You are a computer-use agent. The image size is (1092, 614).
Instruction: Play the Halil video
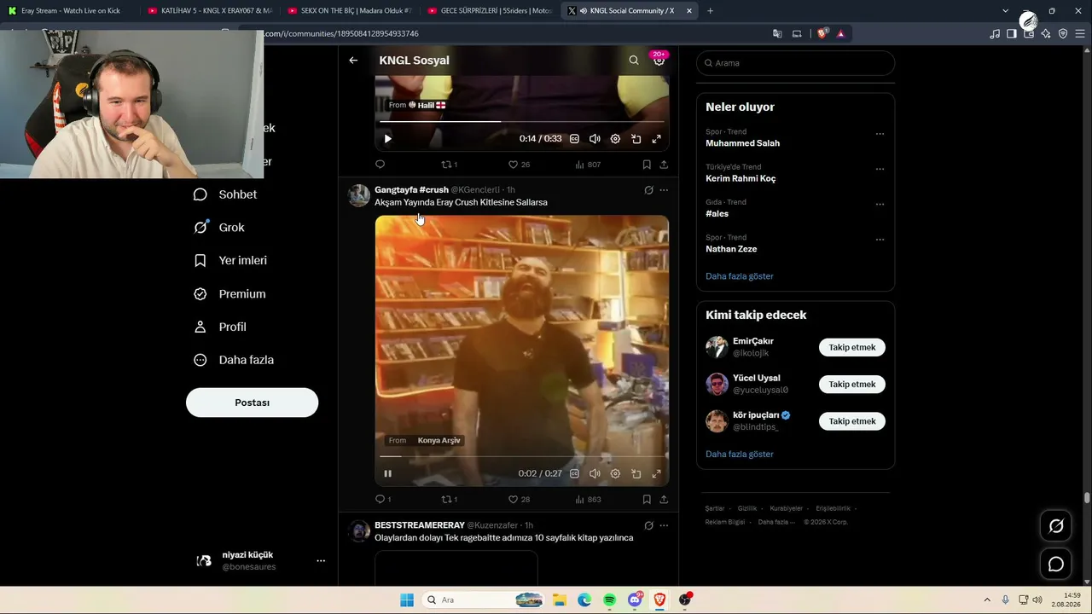(387, 139)
